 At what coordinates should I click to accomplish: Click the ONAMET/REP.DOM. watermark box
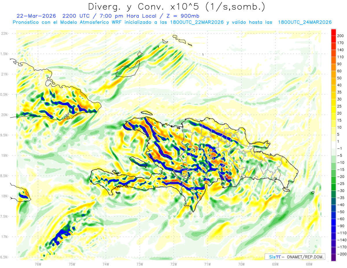point(295,257)
